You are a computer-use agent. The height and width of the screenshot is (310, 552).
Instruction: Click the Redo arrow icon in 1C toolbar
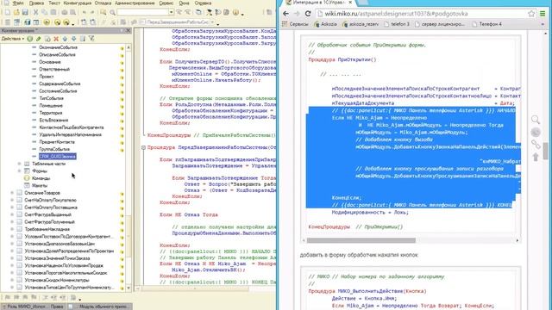point(93,12)
